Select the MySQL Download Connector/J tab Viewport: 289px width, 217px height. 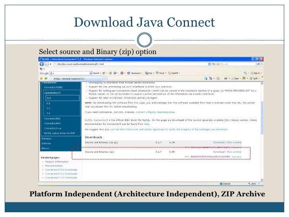pos(76,79)
